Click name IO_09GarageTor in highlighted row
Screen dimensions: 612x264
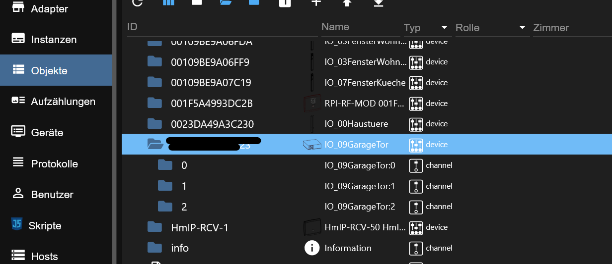[x=356, y=145]
